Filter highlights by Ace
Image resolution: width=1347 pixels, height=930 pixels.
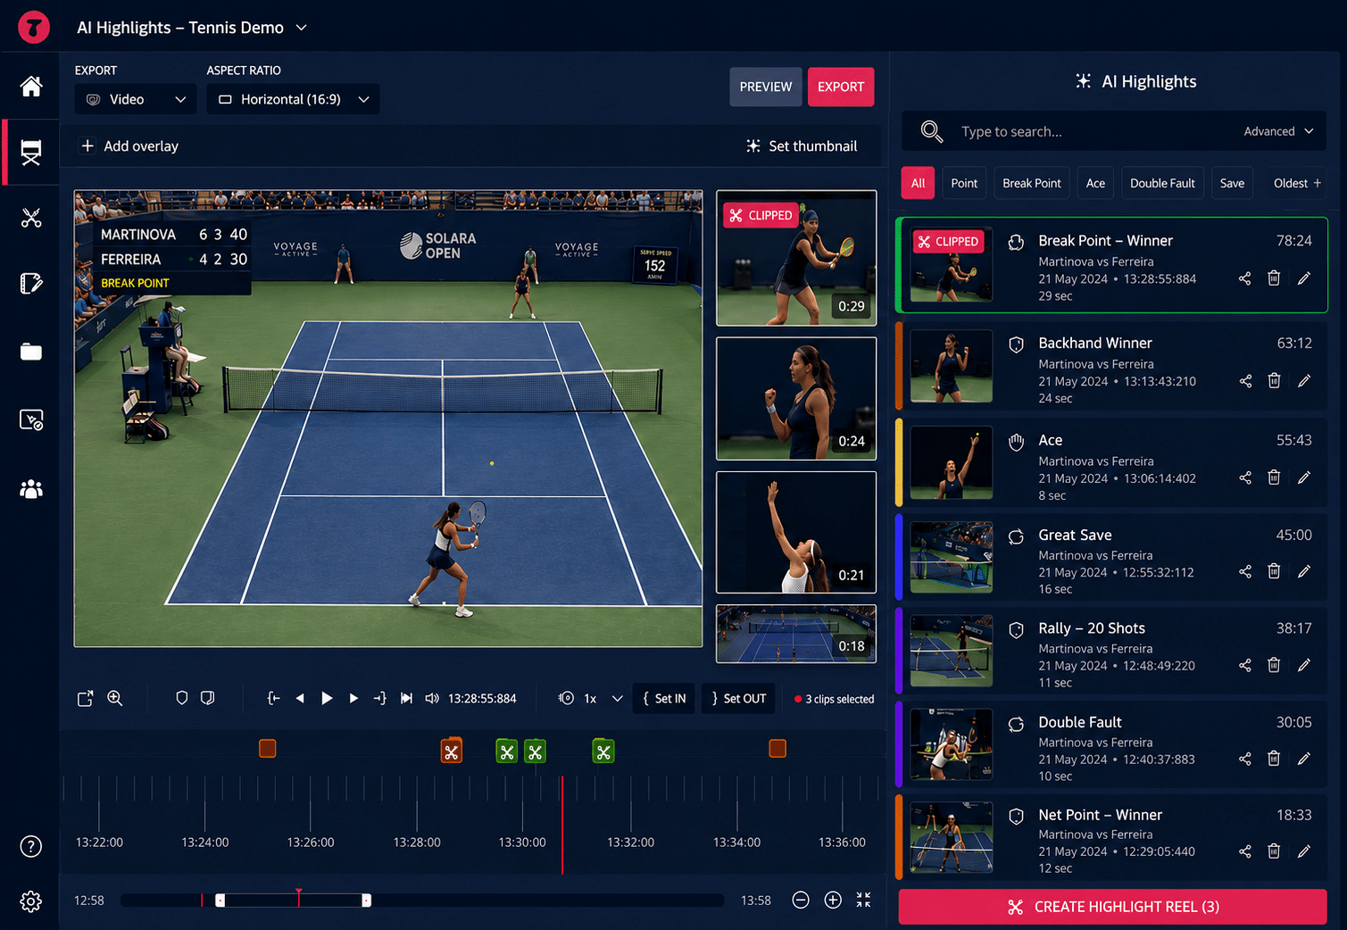point(1095,183)
